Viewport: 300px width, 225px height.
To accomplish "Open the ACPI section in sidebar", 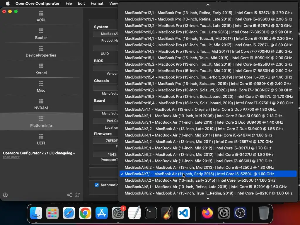I will (41, 16).
